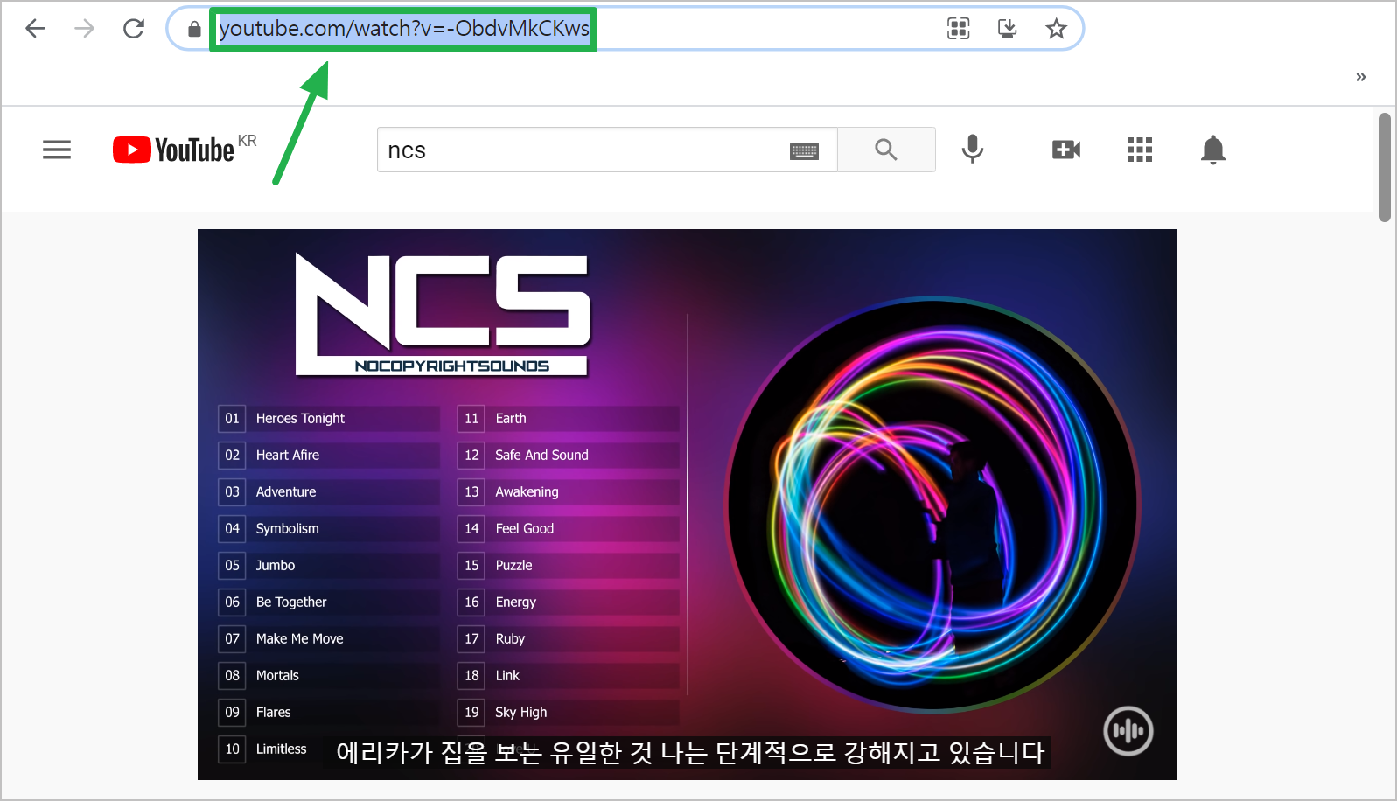Open the YouTube guide hamburger menu

coord(57,150)
